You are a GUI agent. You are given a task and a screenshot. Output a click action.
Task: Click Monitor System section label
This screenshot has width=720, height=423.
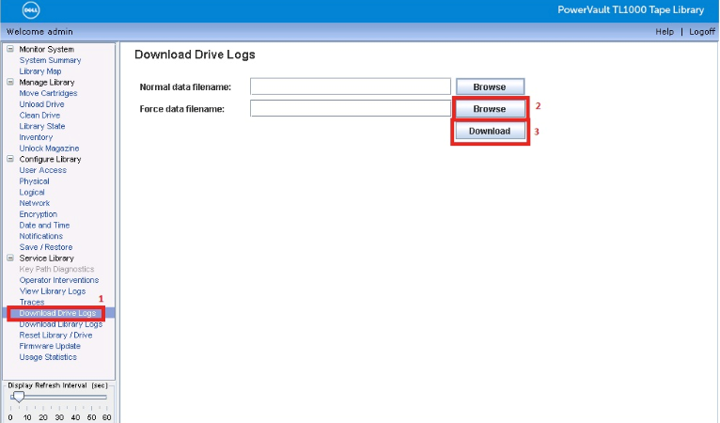click(x=46, y=49)
